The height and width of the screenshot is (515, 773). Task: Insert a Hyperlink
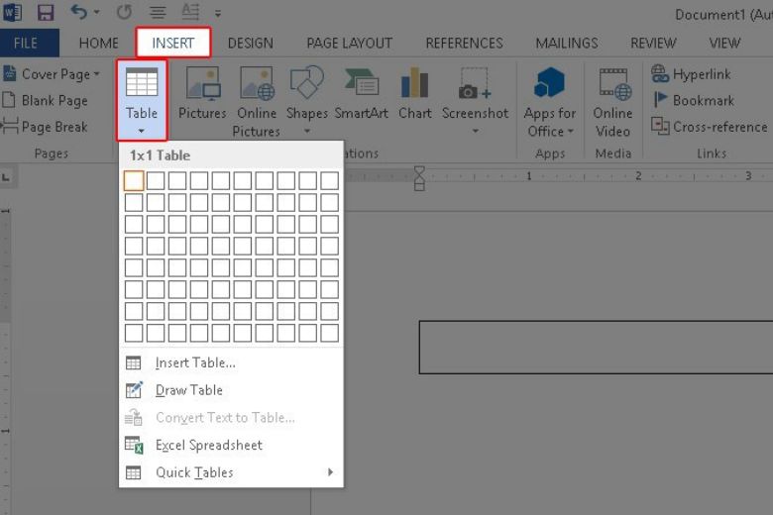coord(691,74)
